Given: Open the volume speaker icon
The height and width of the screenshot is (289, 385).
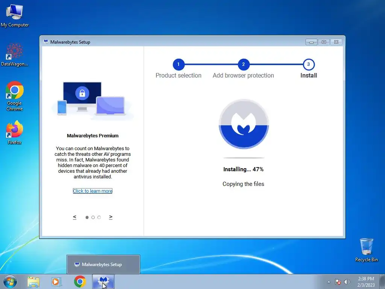Looking at the screenshot, I should (x=347, y=282).
